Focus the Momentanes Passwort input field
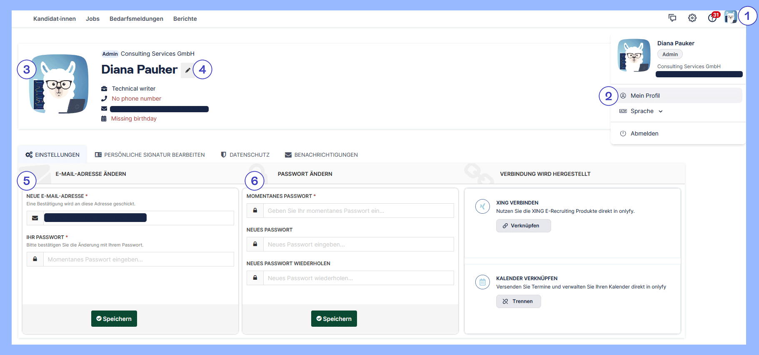This screenshot has width=759, height=355. coord(358,211)
